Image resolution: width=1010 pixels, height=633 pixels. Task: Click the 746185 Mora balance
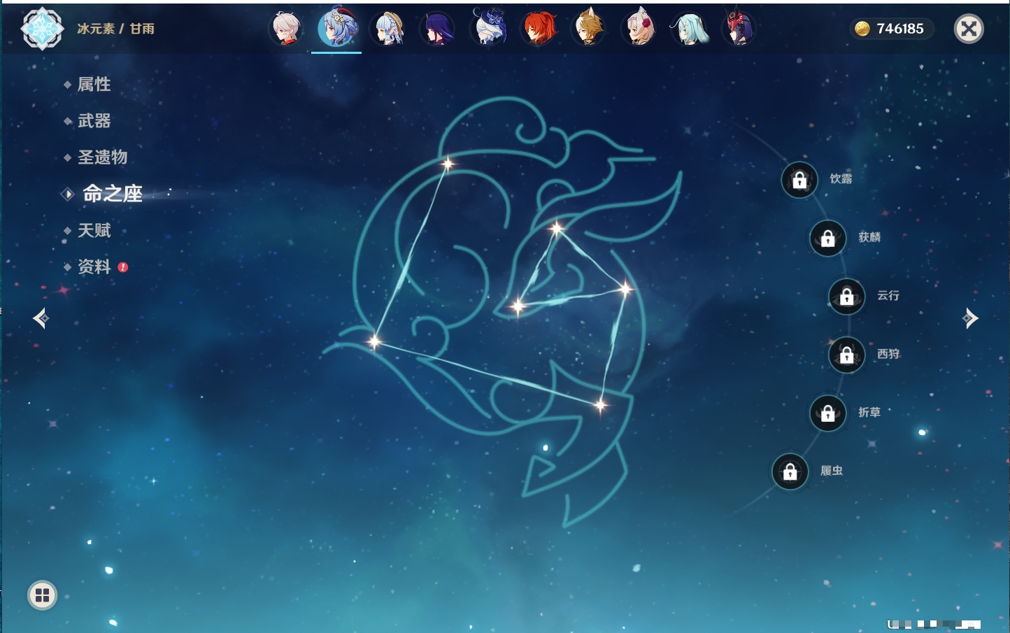tap(900, 29)
